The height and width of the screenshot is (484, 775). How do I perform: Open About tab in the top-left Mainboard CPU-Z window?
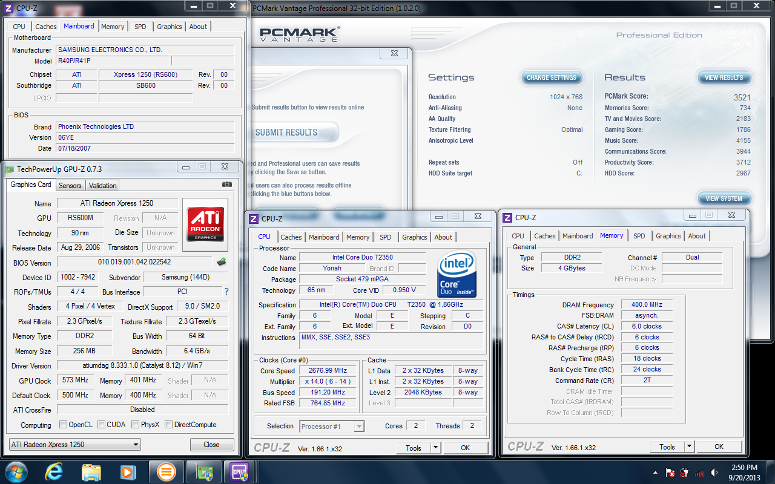coord(198,27)
